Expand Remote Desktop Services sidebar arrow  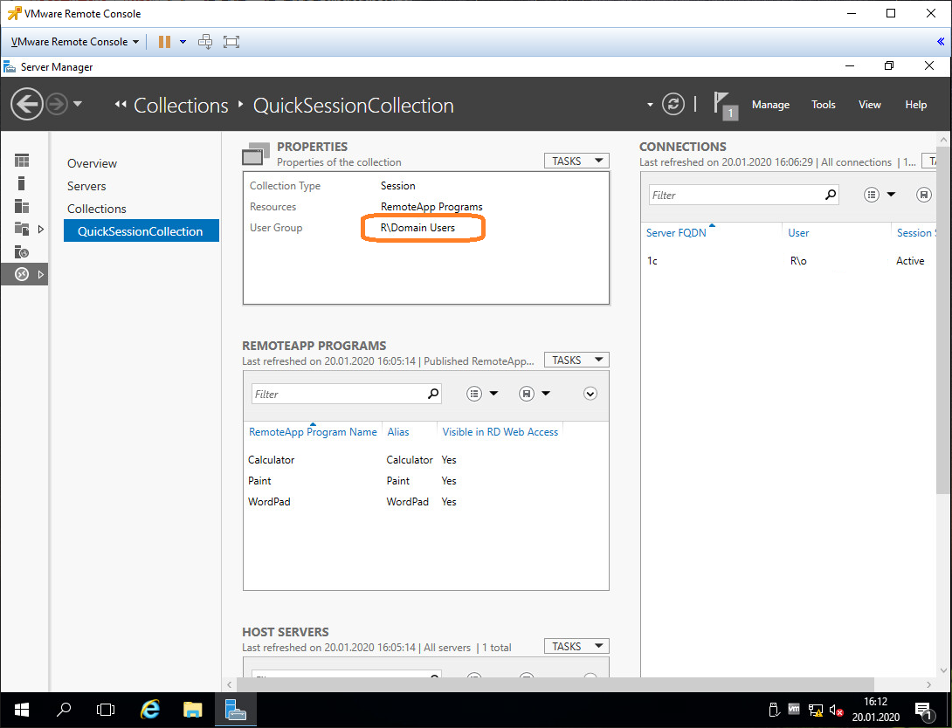(x=41, y=274)
